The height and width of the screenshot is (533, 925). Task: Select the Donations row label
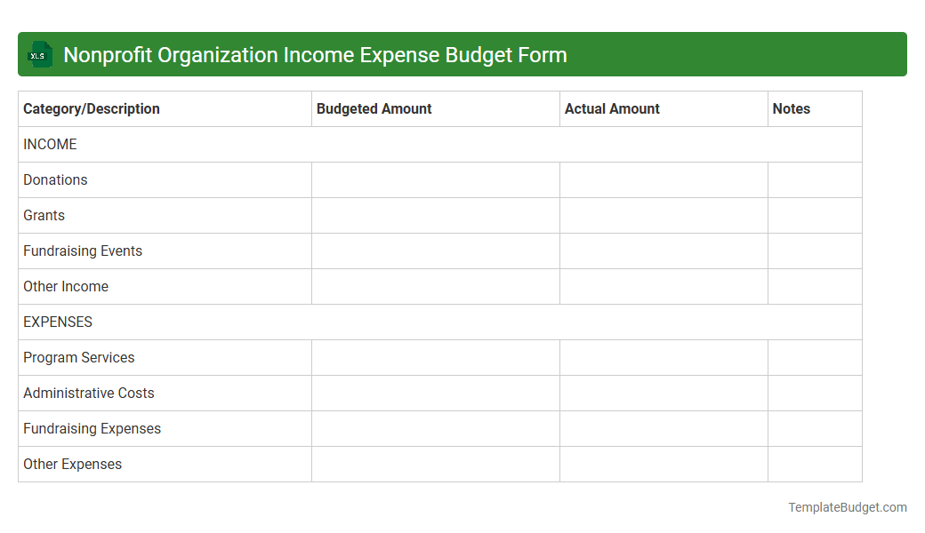[55, 179]
